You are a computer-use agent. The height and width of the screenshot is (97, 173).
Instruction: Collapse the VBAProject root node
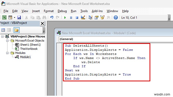2,36
